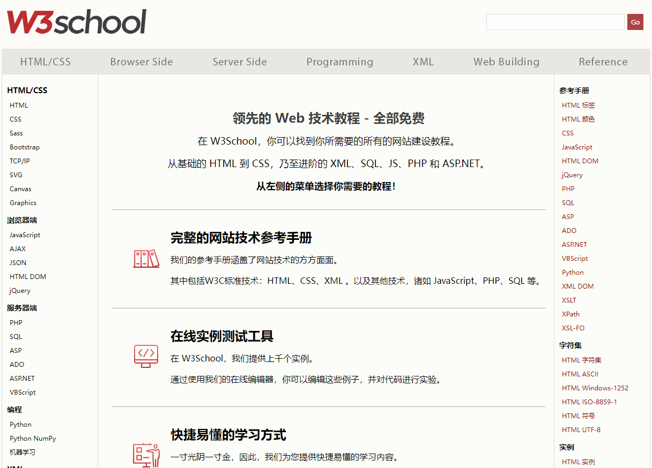
Task: Open HTML Windows-1252 charset link
Action: click(x=595, y=388)
